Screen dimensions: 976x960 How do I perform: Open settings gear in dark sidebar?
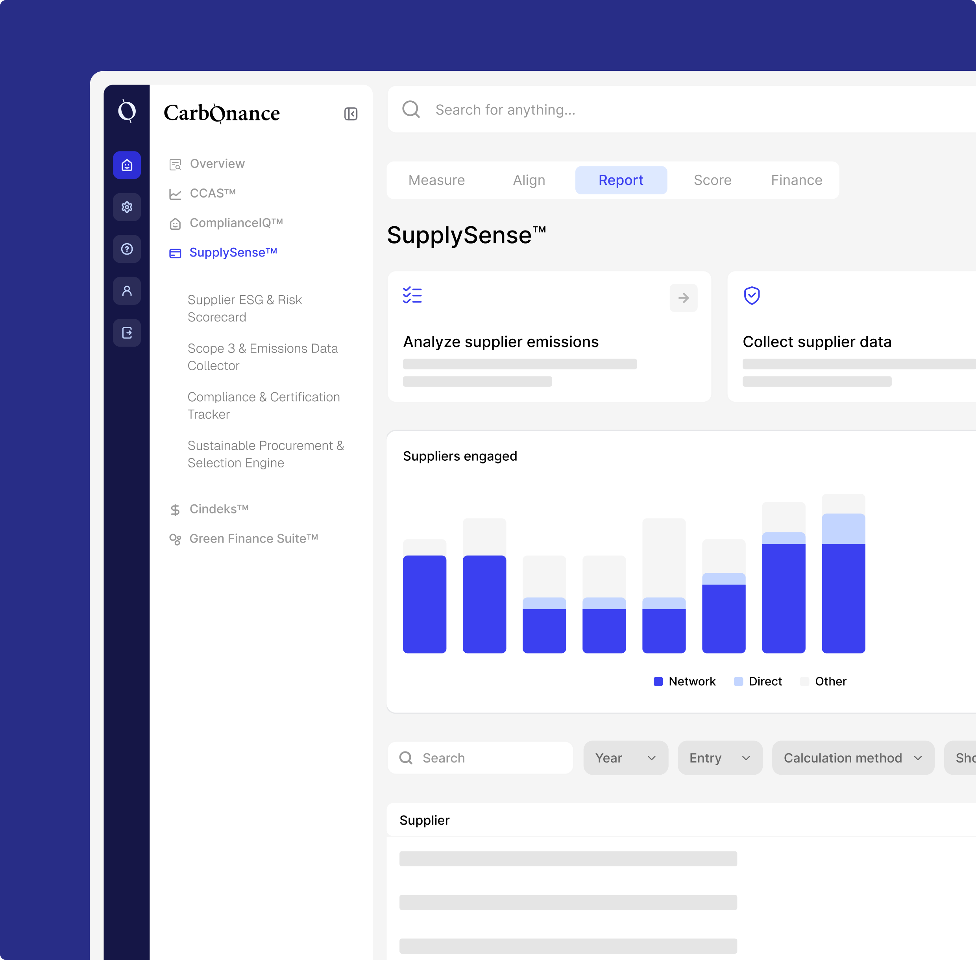127,207
